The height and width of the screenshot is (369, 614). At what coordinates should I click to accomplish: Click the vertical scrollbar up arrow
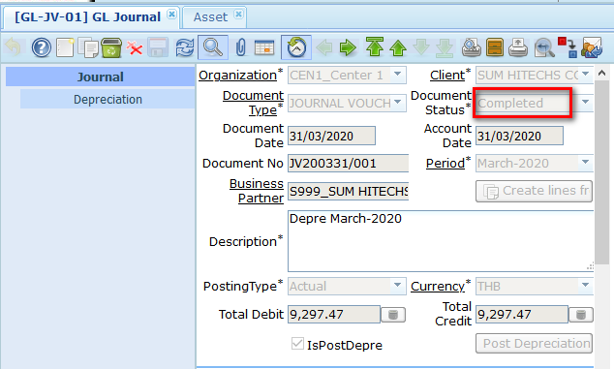pos(601,74)
